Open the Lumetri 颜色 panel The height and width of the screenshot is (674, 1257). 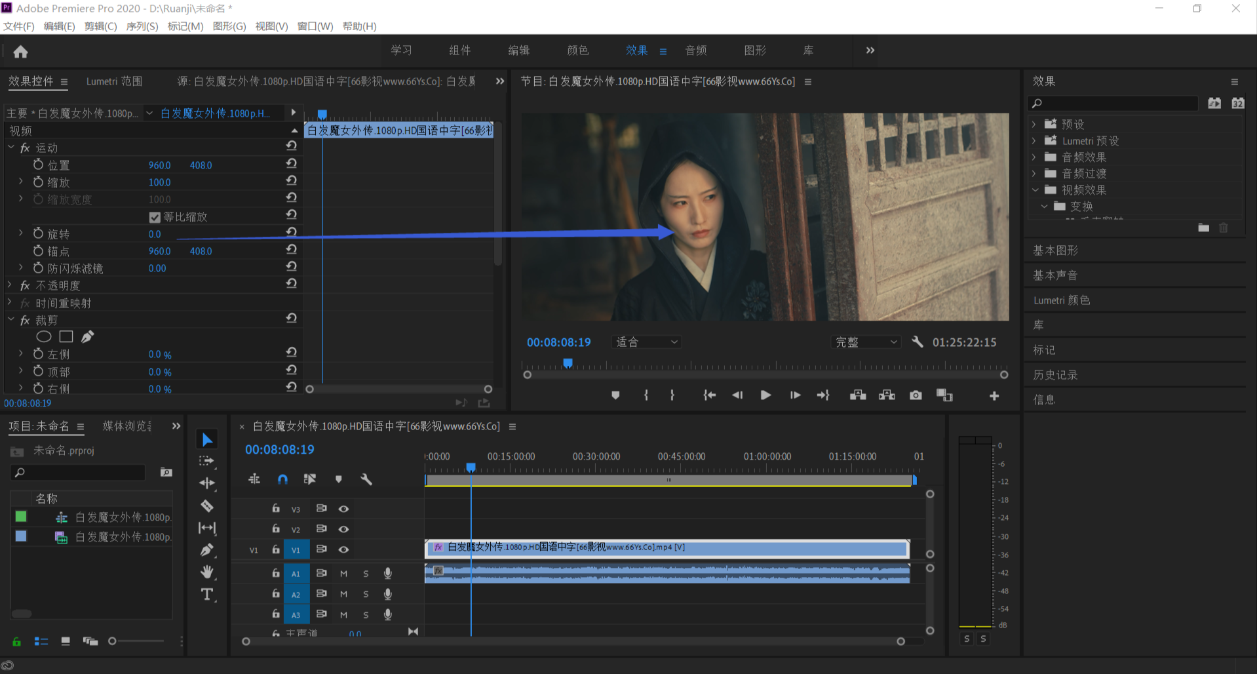click(1062, 300)
